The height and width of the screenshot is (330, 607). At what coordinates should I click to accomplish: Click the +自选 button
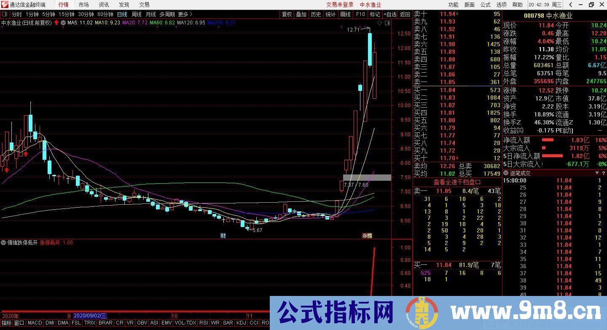coord(389,14)
